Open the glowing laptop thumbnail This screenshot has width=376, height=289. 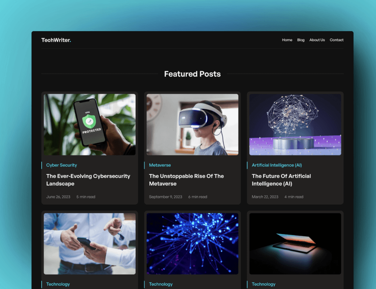pyautogui.click(x=295, y=244)
